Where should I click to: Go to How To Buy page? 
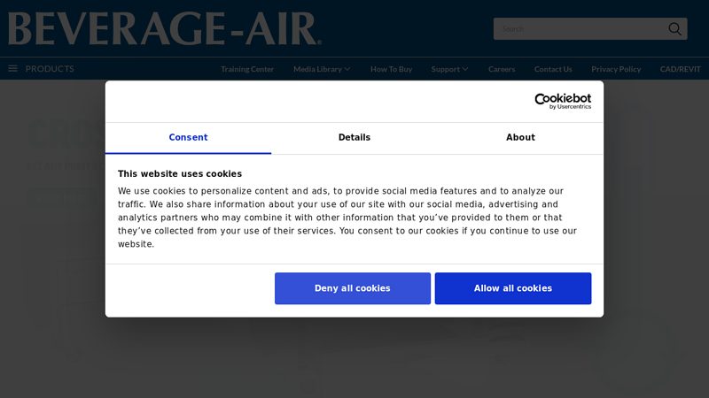pyautogui.click(x=391, y=69)
